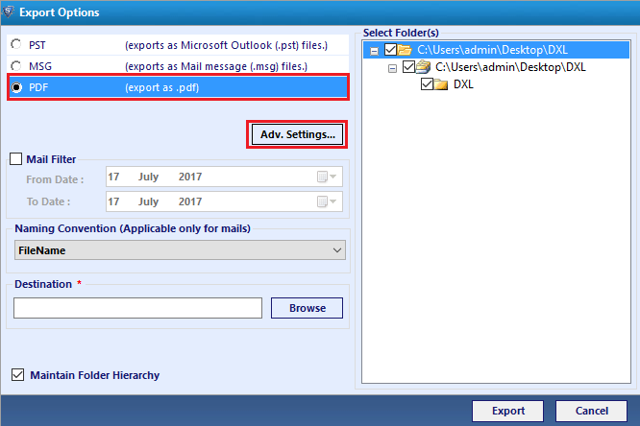This screenshot has width=640, height=426.
Task: Collapse the top-level DXL root node
Action: pyautogui.click(x=374, y=51)
